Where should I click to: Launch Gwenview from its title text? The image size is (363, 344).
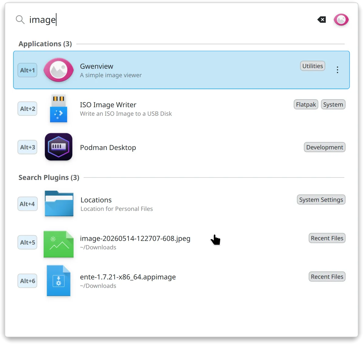(96, 66)
